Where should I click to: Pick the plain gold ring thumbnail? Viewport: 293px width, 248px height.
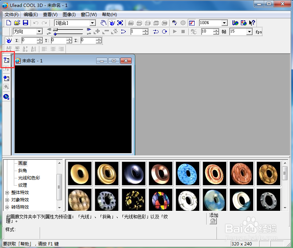80,174
